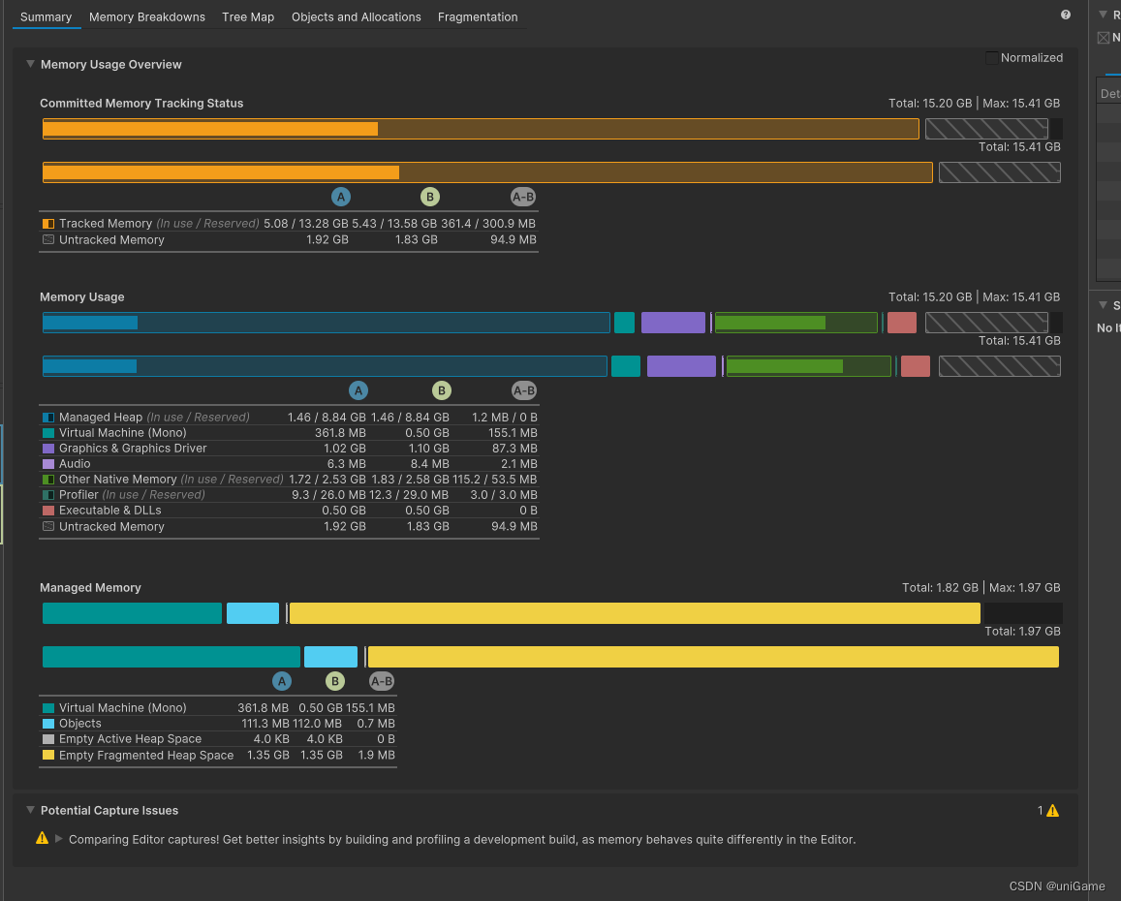Click the Untracked Memory icon in Memory Usage legend
This screenshot has height=901, width=1121.
click(x=48, y=527)
